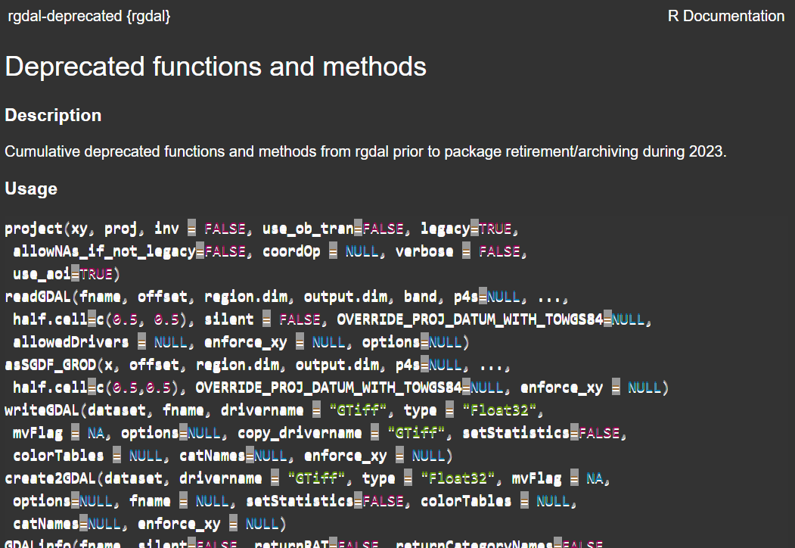This screenshot has height=548, width=795.
Task: Click the Description section heading
Action: 53,115
